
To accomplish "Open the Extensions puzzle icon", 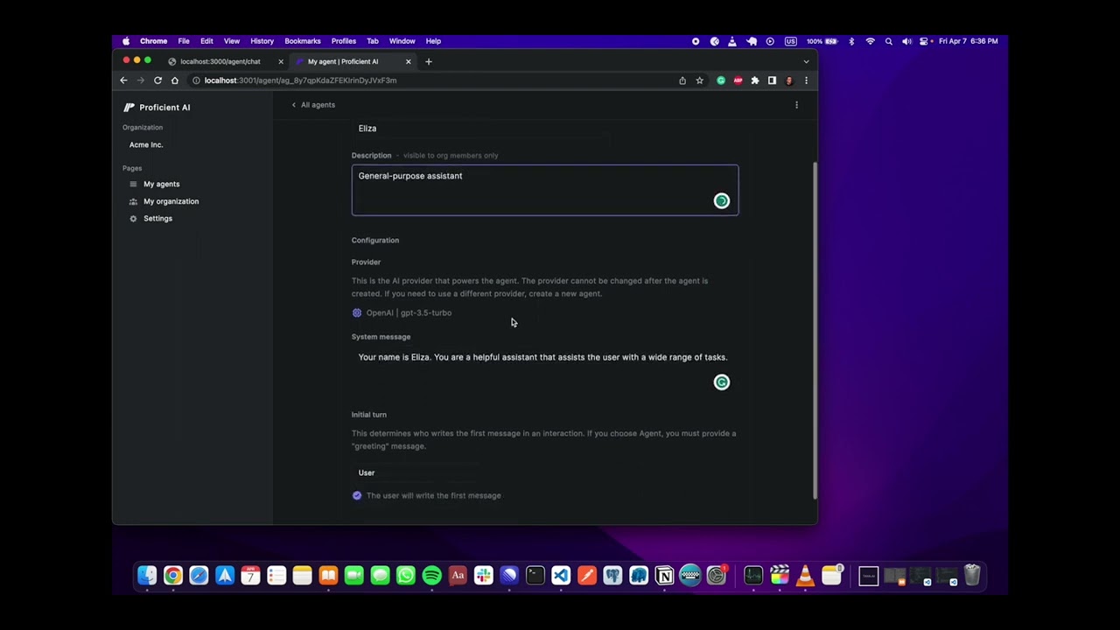I will [755, 80].
